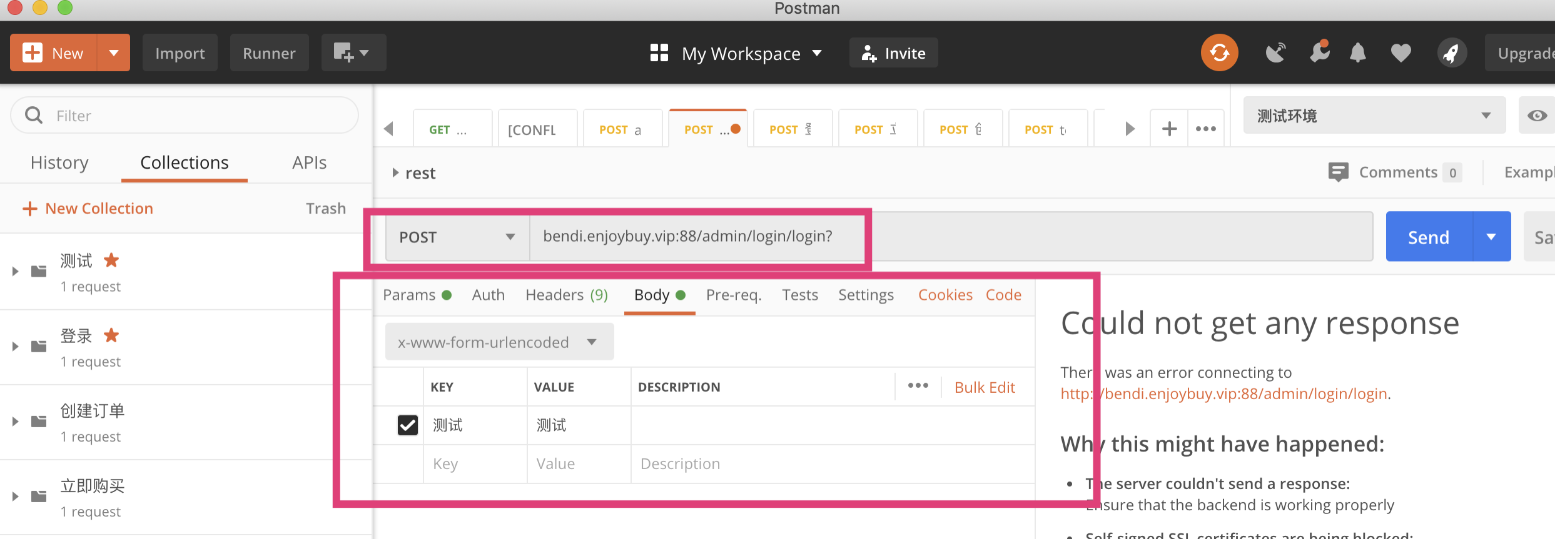Expand the rest request description
Viewport: 1555px width, 539px height.
click(395, 172)
